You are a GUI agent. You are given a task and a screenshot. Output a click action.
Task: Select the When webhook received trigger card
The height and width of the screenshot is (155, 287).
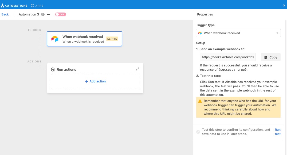tap(84, 39)
